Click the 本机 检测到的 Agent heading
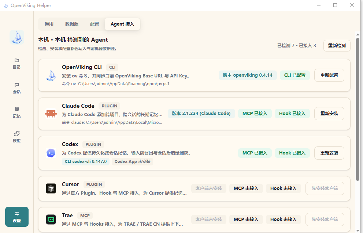This screenshot has height=233, width=363. point(73,40)
